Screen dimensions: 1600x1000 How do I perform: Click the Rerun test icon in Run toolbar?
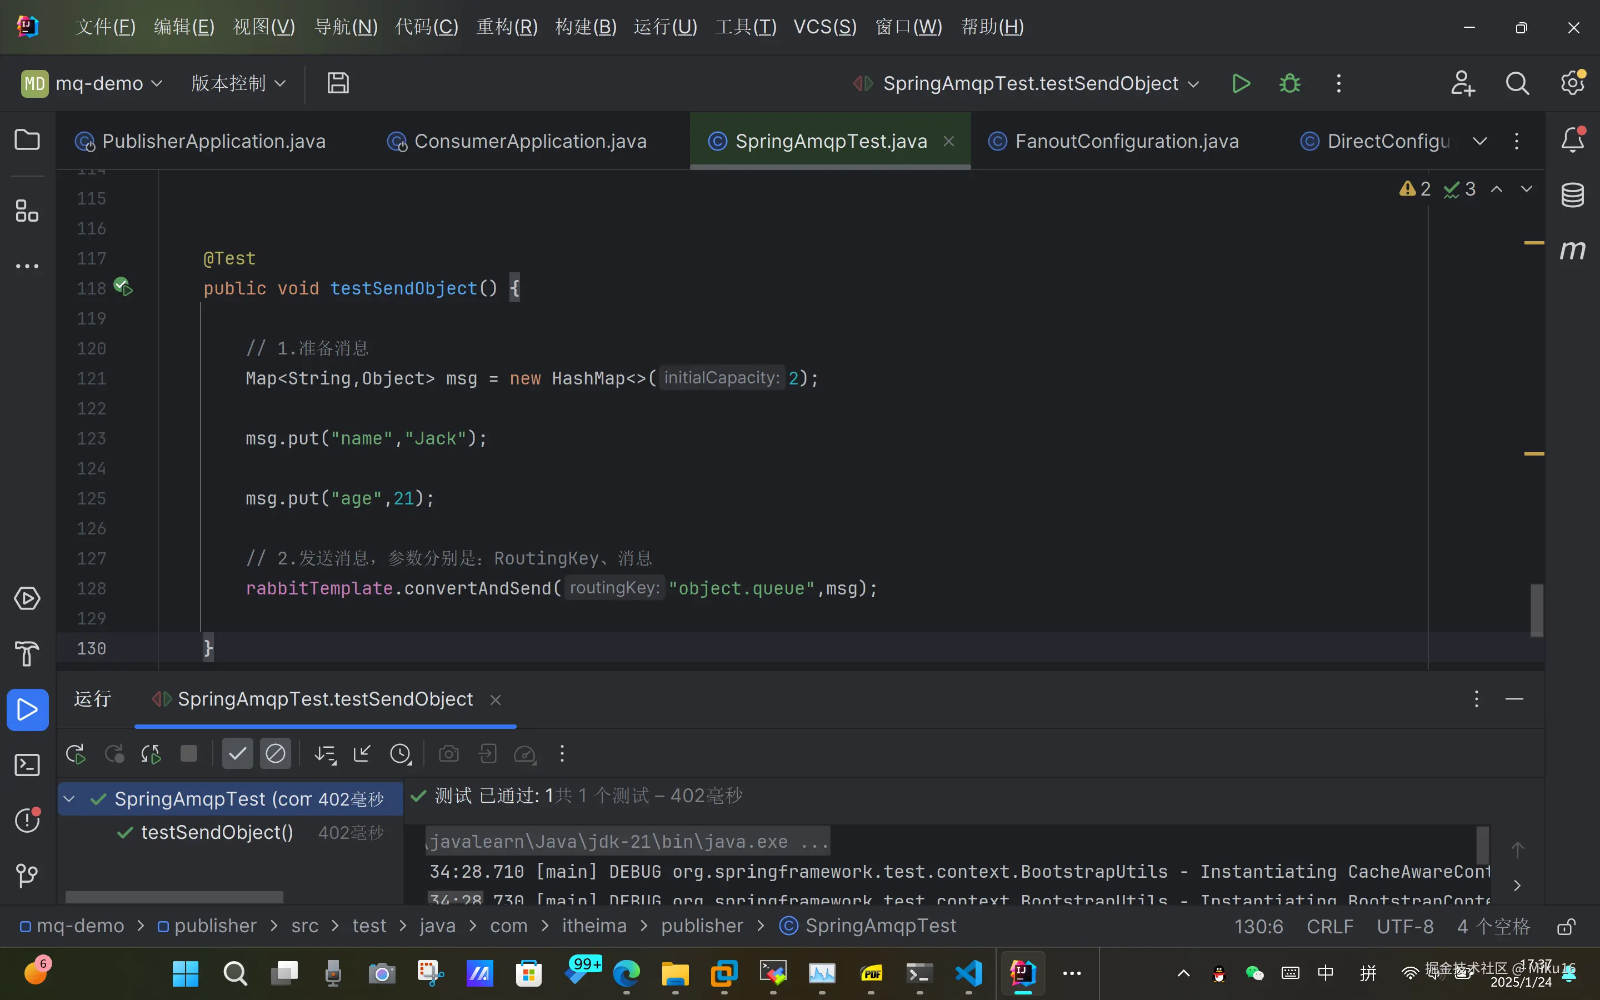tap(76, 754)
